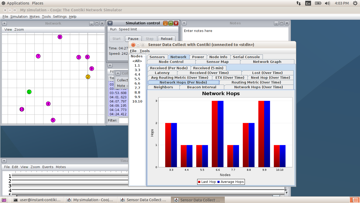This screenshot has height=203, width=360.
Task: Open the Simulation control panel dropdown arrow
Action: pyautogui.click(x=110, y=23)
